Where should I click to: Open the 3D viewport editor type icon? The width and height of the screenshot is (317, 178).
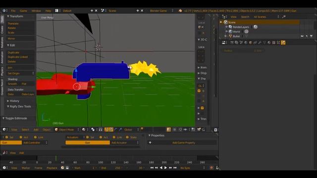[x=4, y=130]
